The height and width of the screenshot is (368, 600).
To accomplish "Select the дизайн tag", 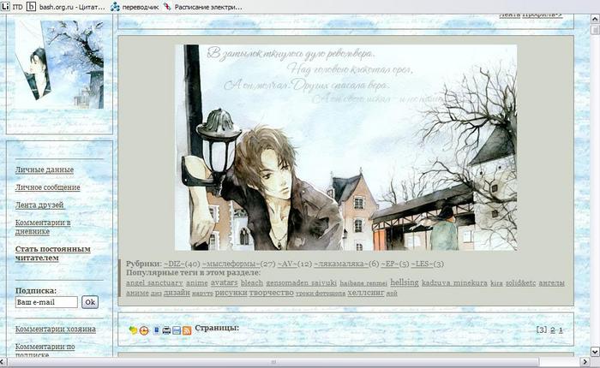I will coord(177,293).
